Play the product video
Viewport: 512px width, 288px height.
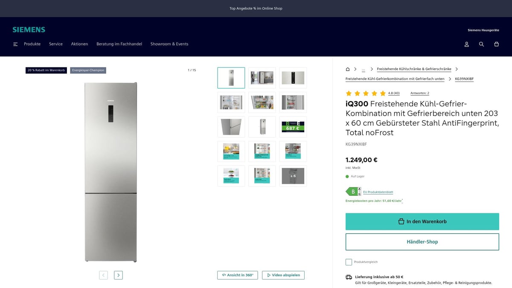point(283,275)
